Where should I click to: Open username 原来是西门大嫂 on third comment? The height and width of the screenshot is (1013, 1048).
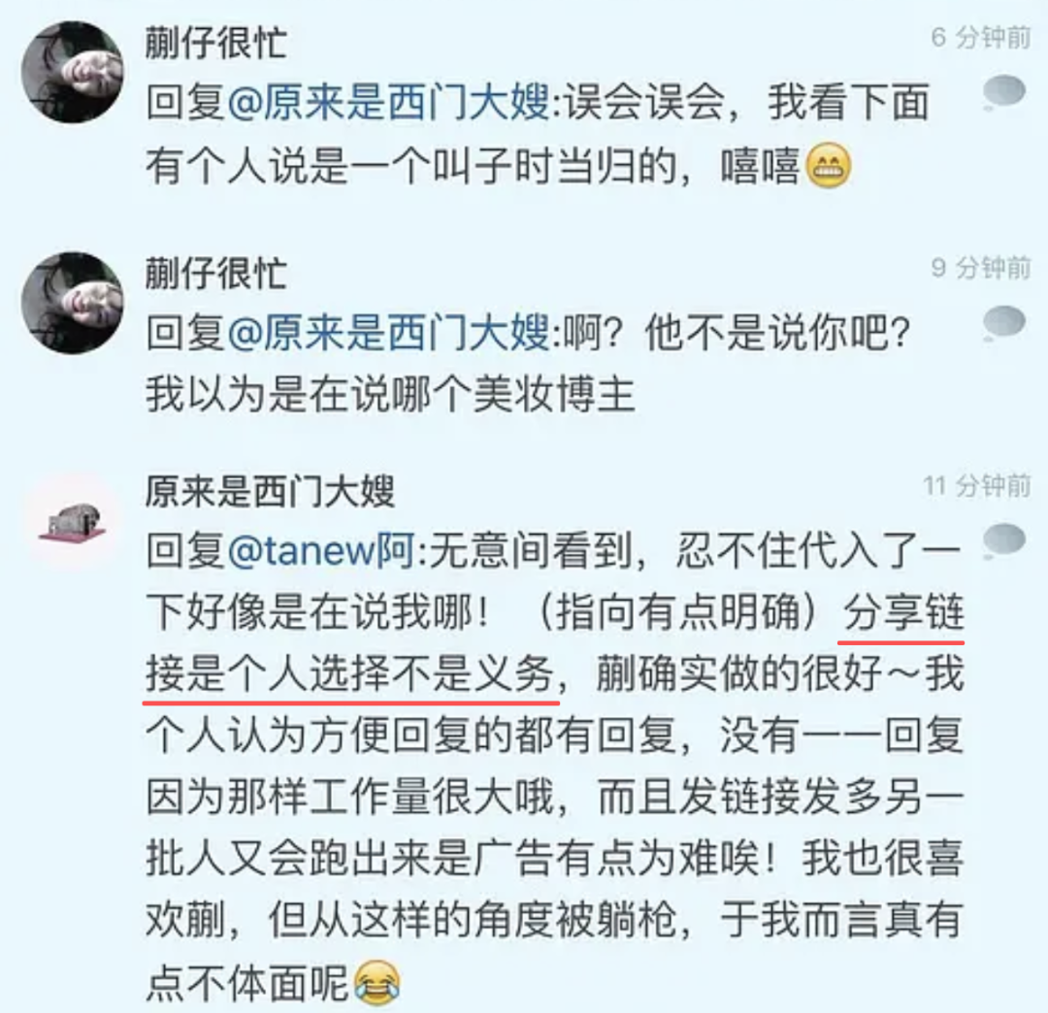270,492
